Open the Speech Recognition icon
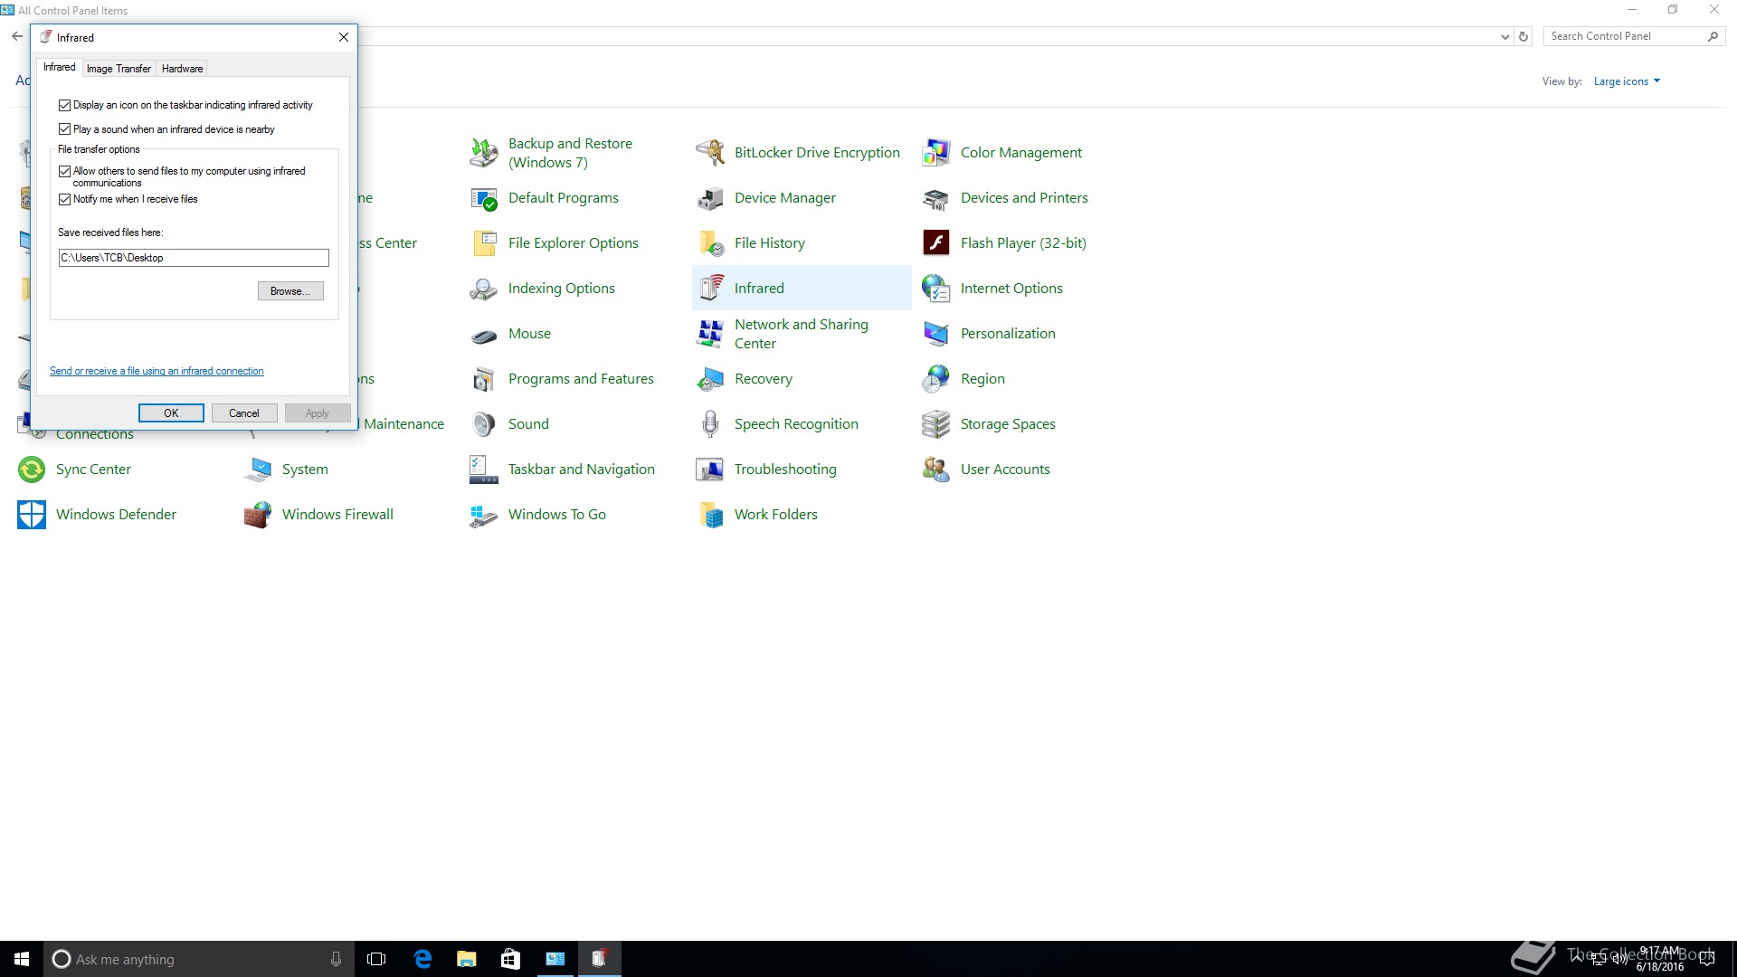This screenshot has width=1737, height=977. pyautogui.click(x=710, y=424)
